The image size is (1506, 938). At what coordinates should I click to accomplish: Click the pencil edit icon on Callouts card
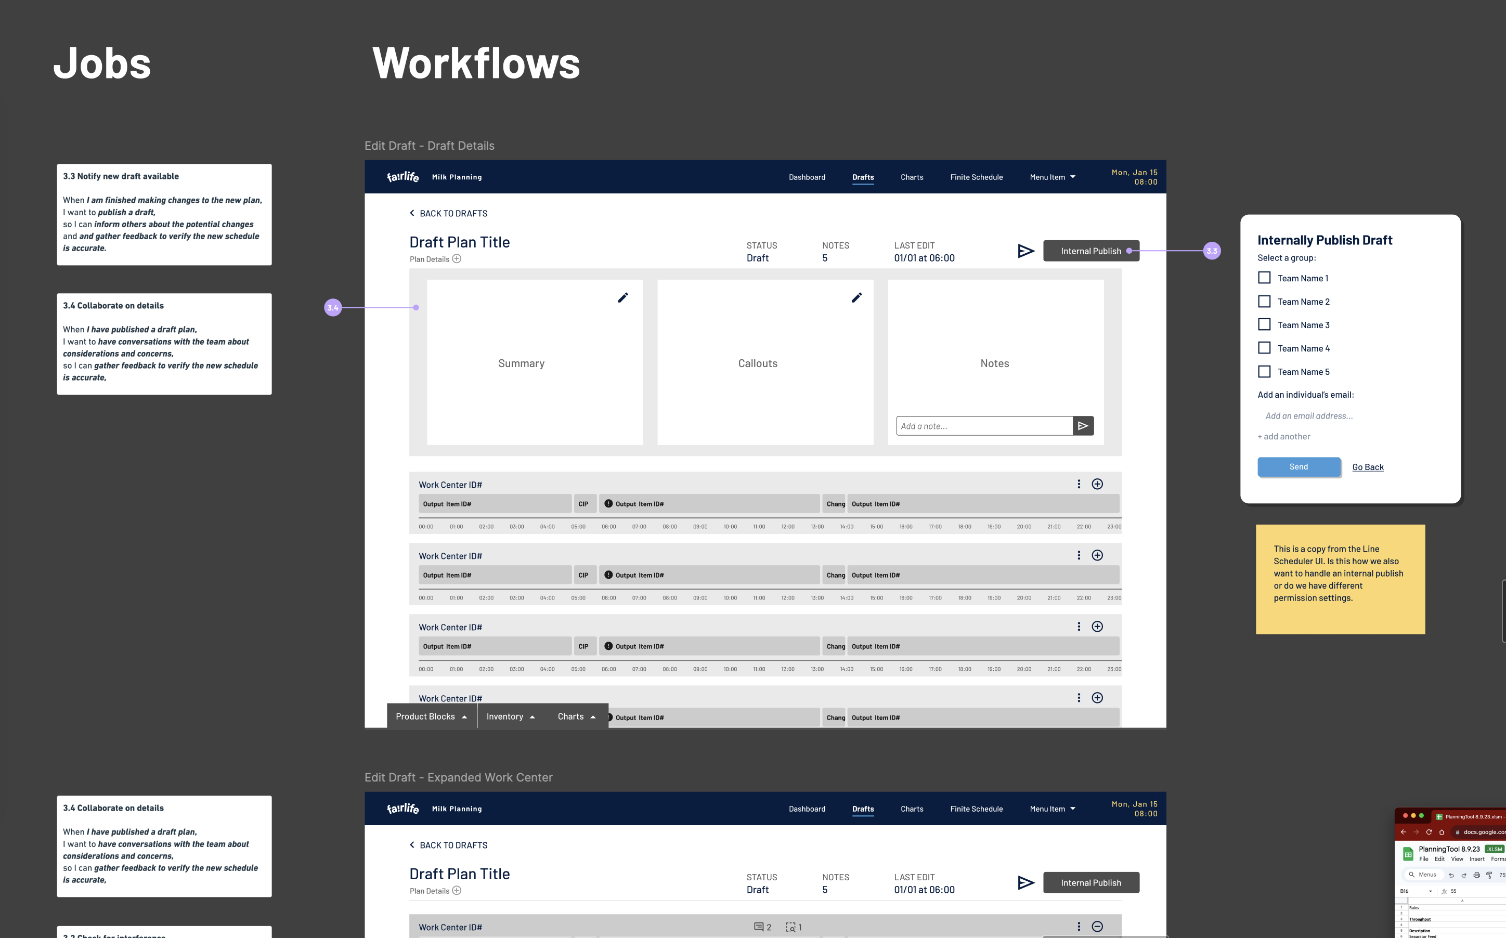(856, 298)
